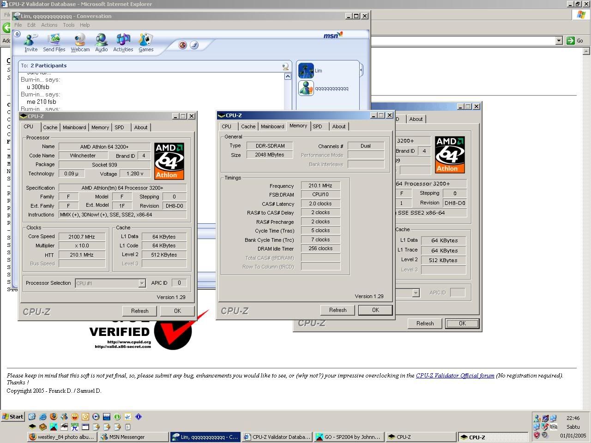Follow the CPU-Z Validator Official forum link
Viewport: 591px width, 443px height.
click(454, 375)
